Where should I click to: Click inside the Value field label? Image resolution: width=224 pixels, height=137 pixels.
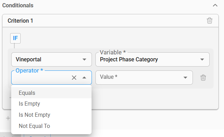coord(109,77)
